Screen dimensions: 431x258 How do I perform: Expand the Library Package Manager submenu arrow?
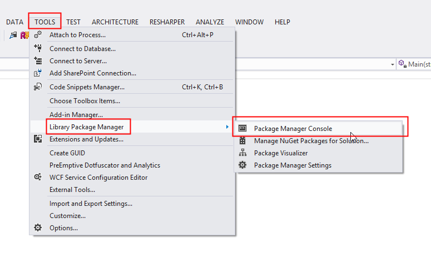click(227, 127)
